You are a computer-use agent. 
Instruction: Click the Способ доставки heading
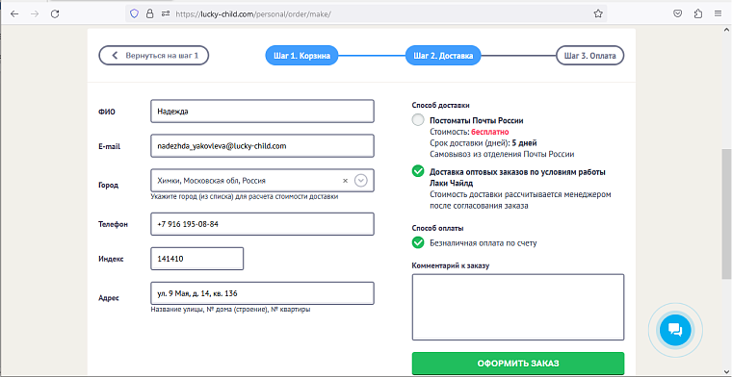[441, 106]
